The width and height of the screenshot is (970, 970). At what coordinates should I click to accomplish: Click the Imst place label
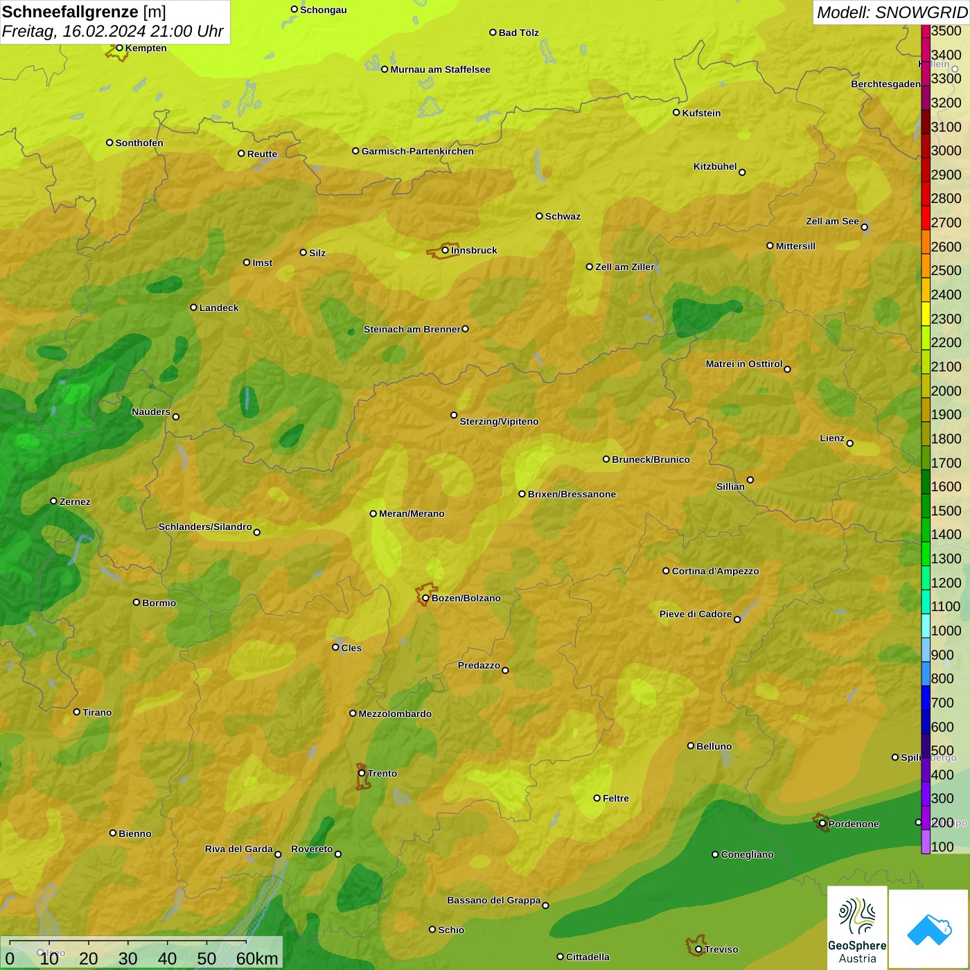(x=262, y=263)
